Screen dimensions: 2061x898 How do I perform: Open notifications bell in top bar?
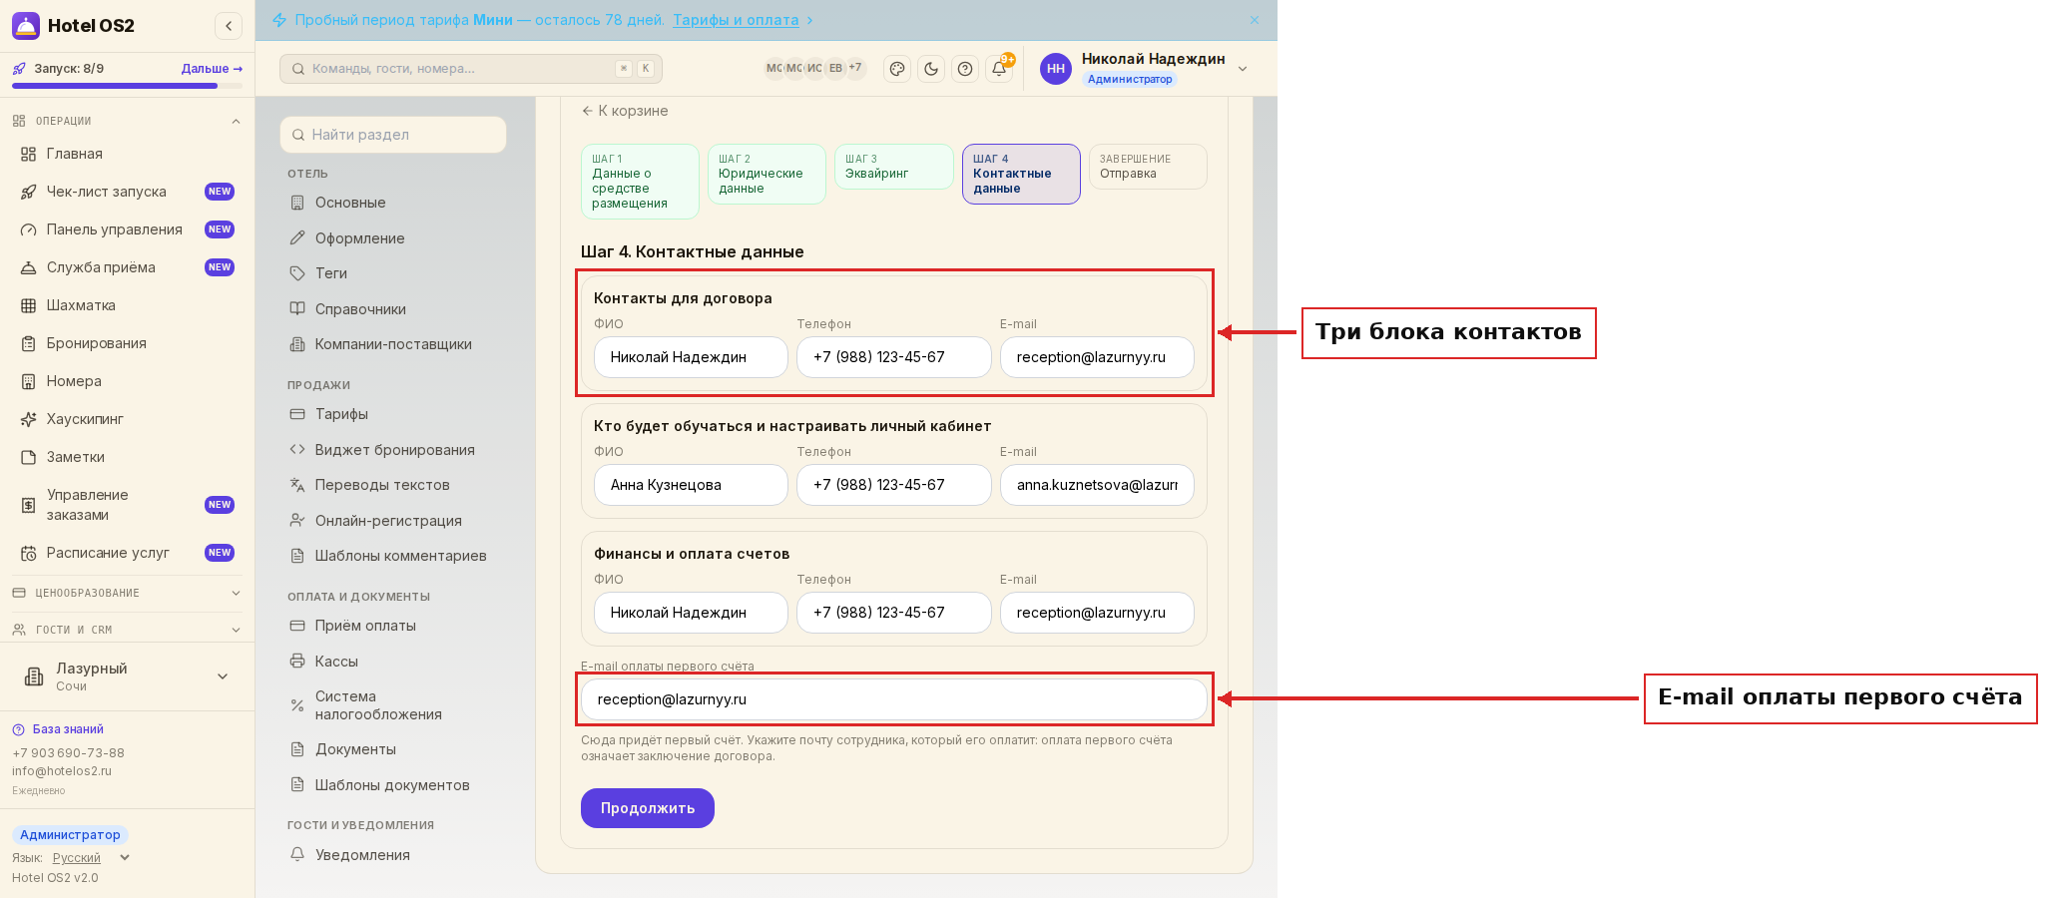pos(999,69)
